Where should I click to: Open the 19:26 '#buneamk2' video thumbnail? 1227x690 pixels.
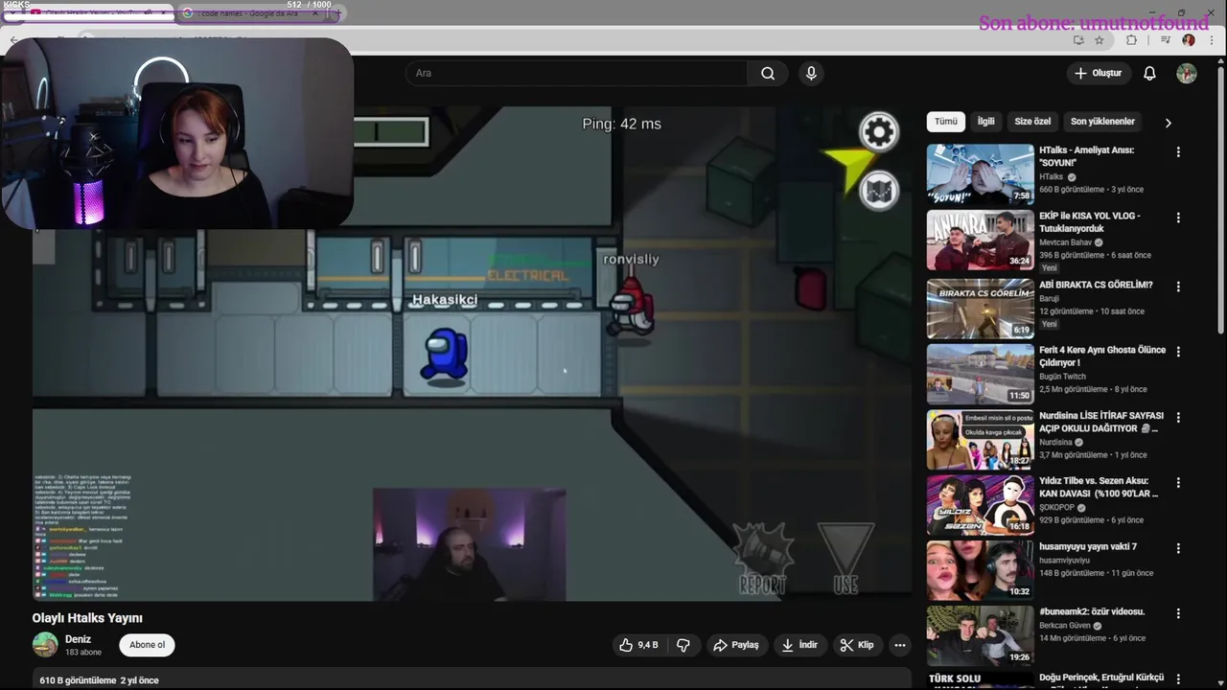[x=980, y=635]
